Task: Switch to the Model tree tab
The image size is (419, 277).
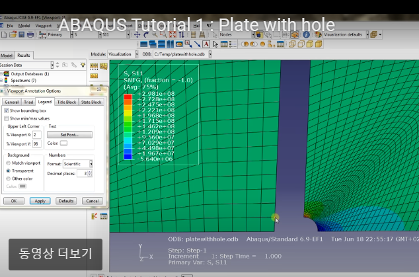Action: [x=7, y=56]
